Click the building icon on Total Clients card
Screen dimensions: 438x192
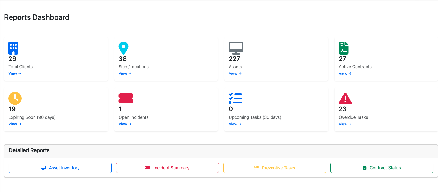[x=13, y=48]
